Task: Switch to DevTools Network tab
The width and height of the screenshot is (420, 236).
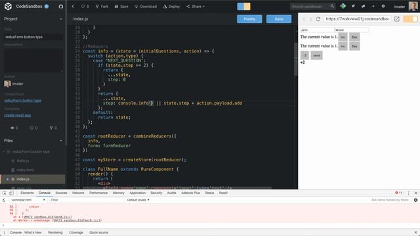Action: point(78,193)
